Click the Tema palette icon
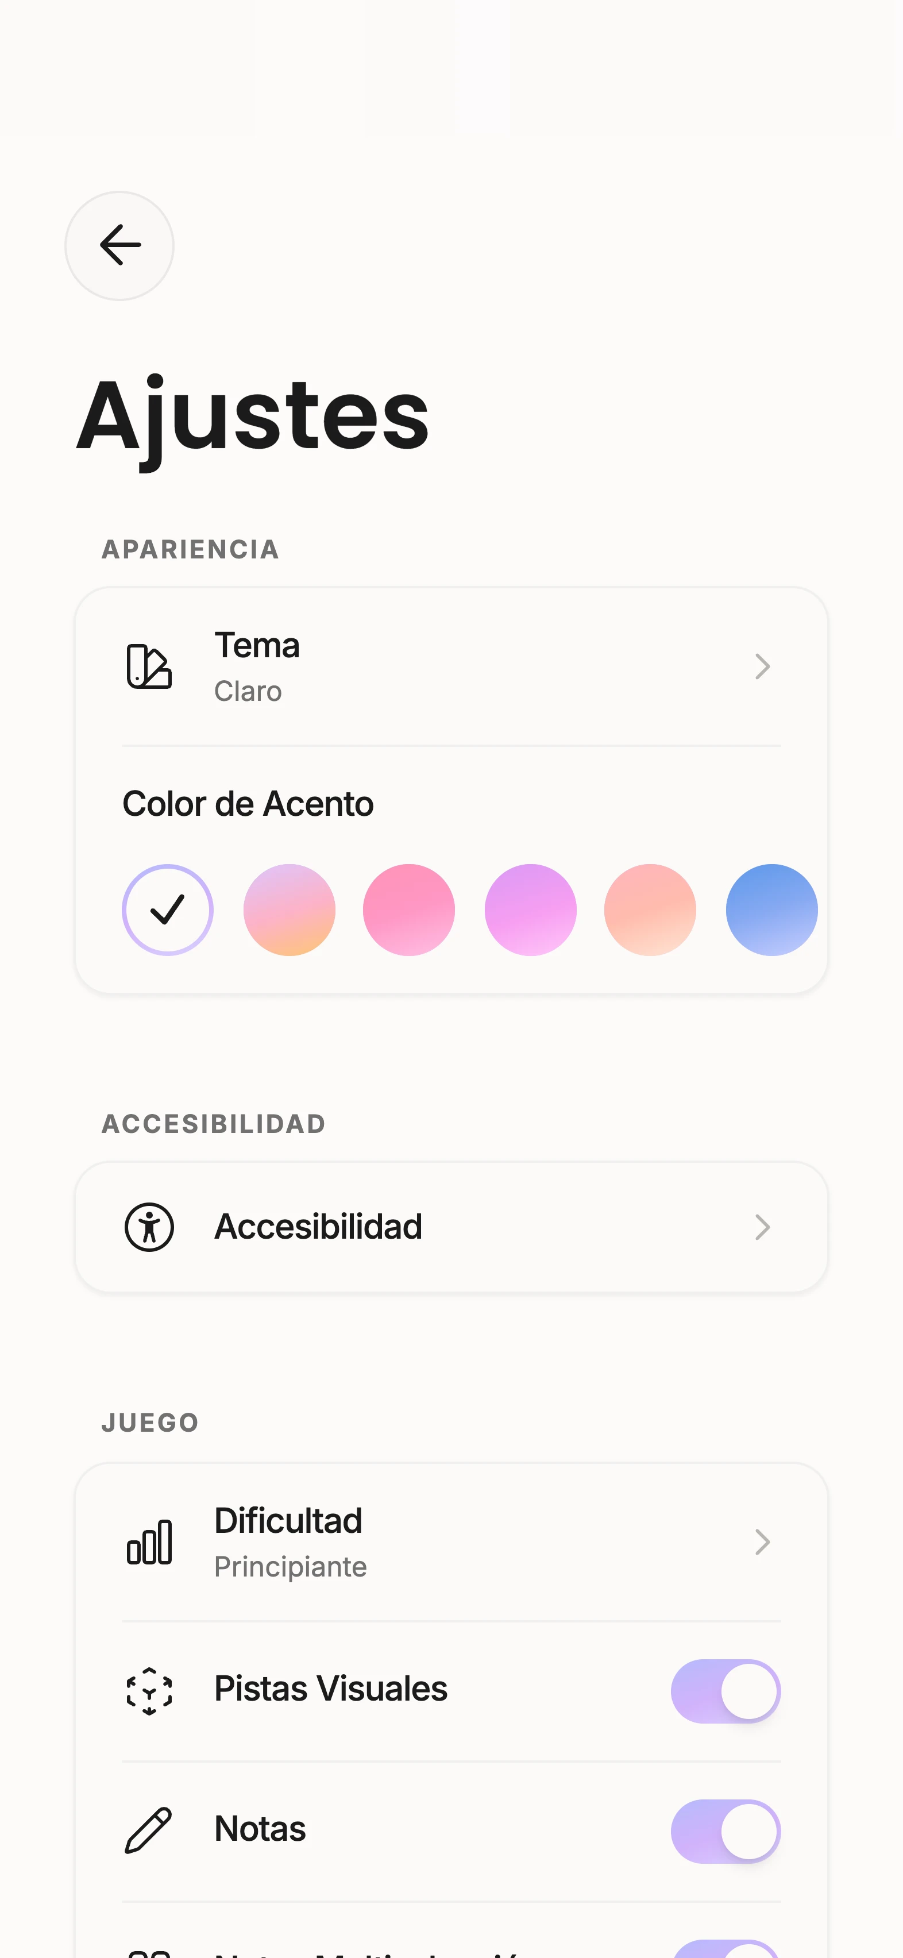903x1958 pixels. (x=149, y=666)
